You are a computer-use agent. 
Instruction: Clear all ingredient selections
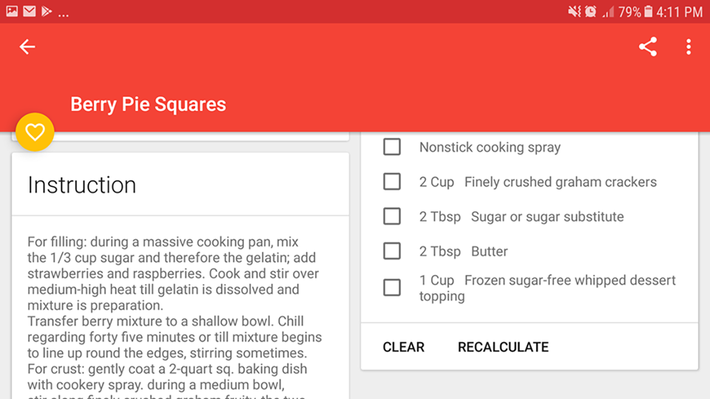click(403, 347)
